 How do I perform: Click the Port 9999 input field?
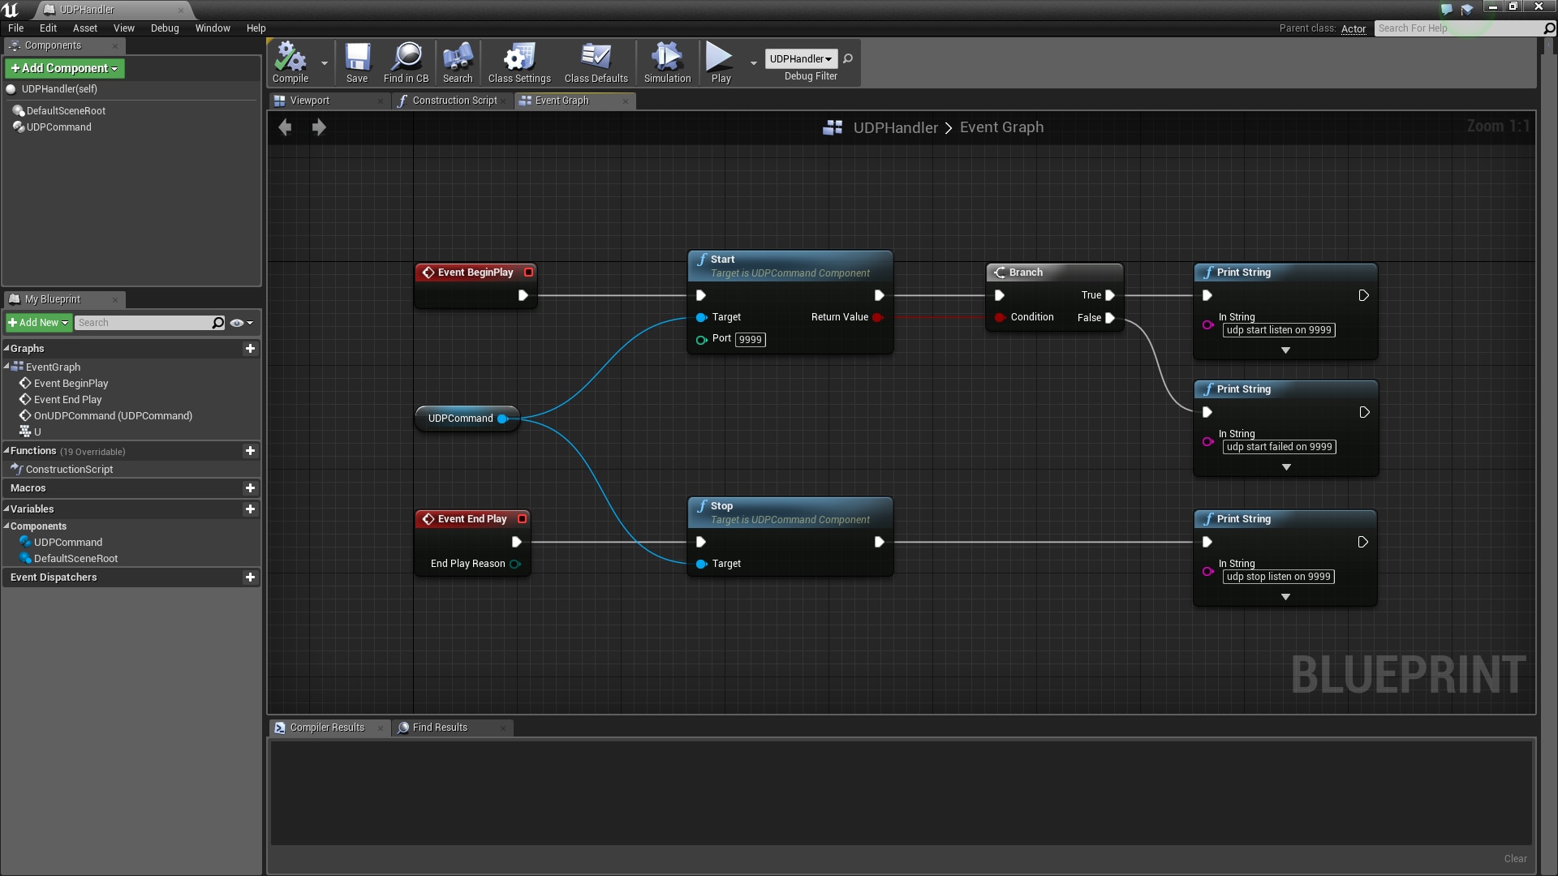pos(750,340)
